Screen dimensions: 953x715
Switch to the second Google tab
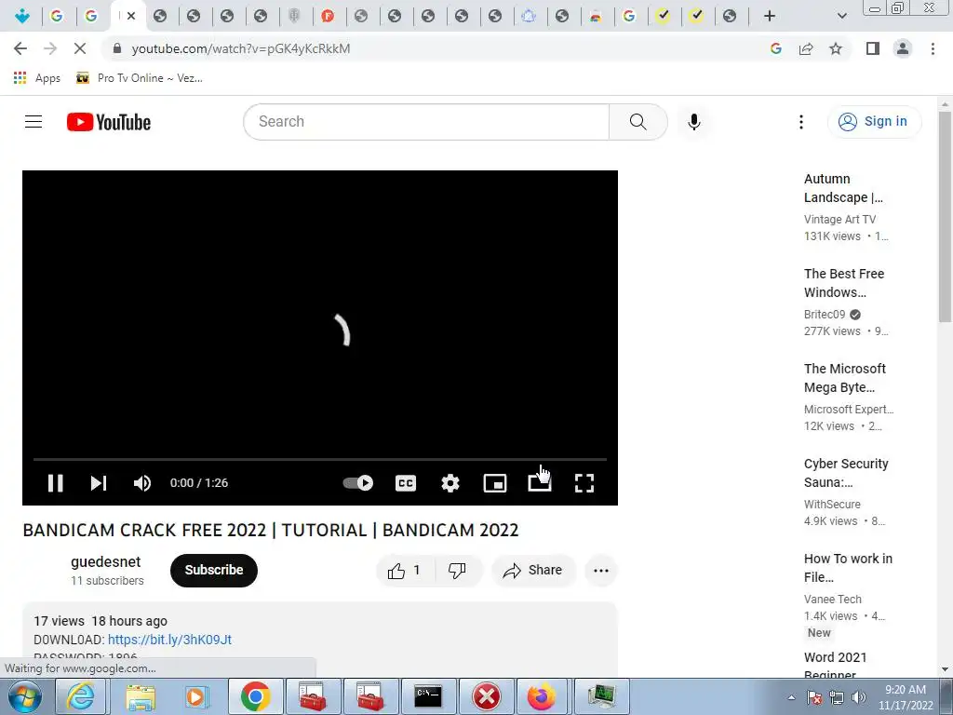coord(91,16)
